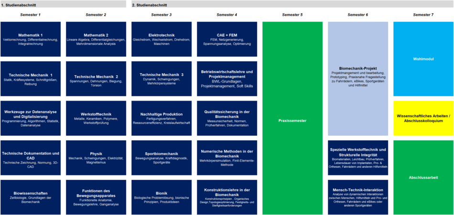Click Technische Dokumentation und CAD module

(31, 158)
